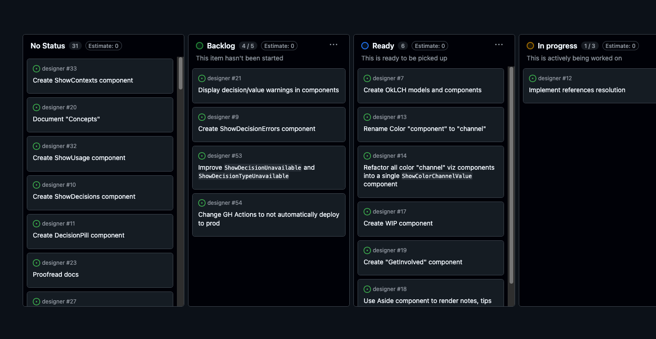Open "Rename Color component to channel" issue

pyautogui.click(x=425, y=129)
